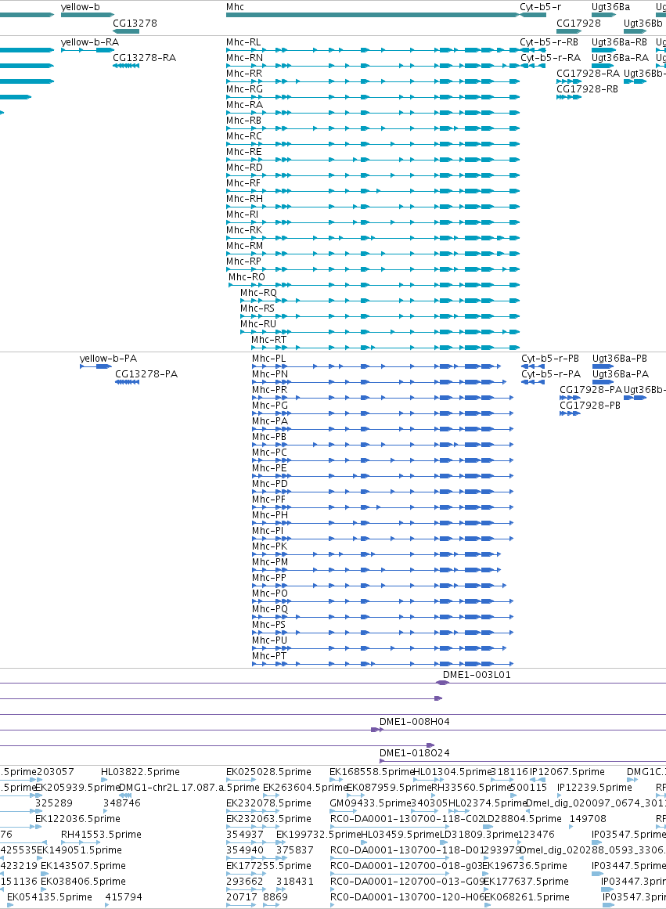The image size is (666, 909).
Task: Select Ugt36Ba-PB protein label
Action: pyautogui.click(x=620, y=359)
